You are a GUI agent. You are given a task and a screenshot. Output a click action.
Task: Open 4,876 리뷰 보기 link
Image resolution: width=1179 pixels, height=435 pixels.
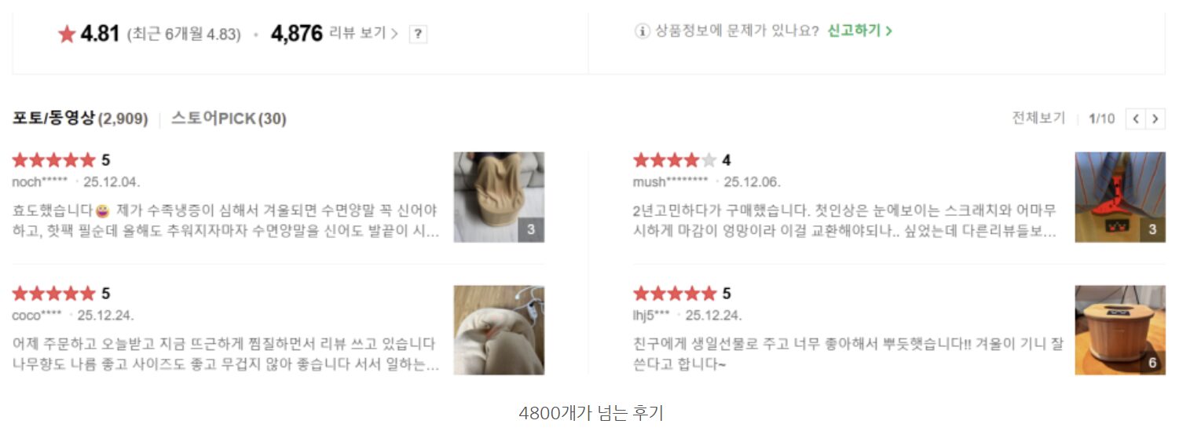coord(335,33)
